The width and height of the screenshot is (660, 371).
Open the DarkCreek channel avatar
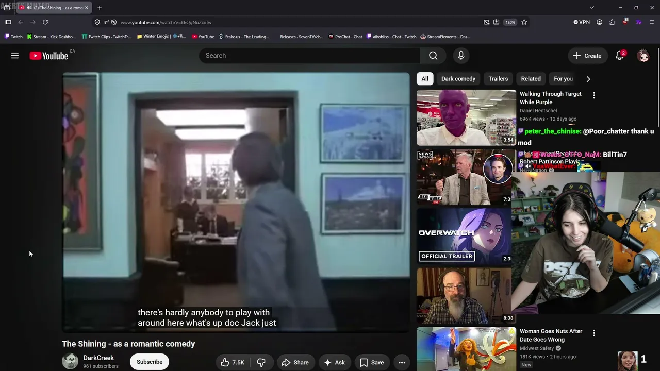pos(70,361)
